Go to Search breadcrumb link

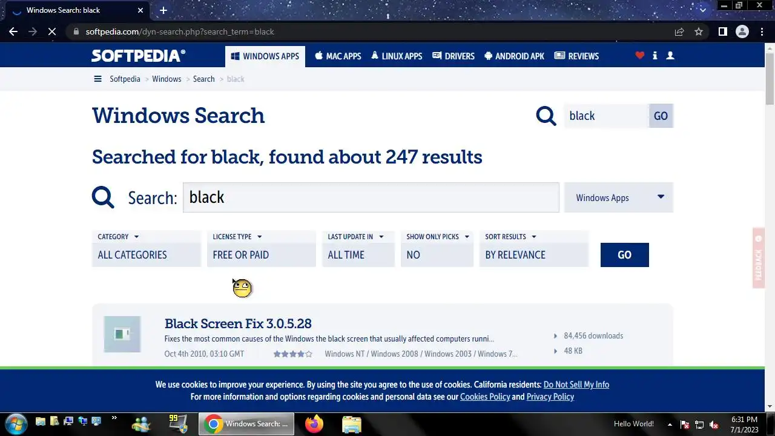tap(203, 79)
